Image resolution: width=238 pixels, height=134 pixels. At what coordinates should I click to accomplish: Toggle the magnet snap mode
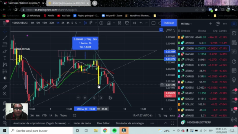[x=5, y=103]
